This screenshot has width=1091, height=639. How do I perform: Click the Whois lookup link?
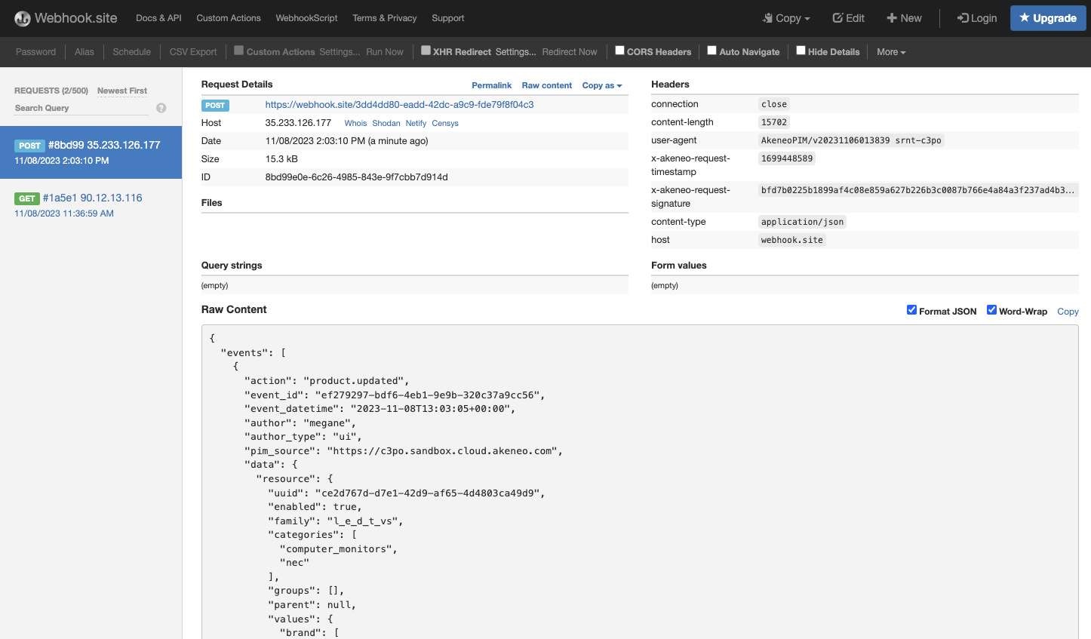pos(355,123)
